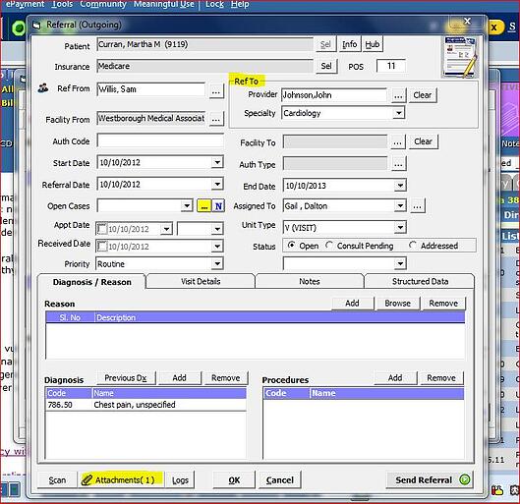Click Add in the Diagnosis section
Image resolution: width=520 pixels, height=504 pixels.
(x=180, y=377)
